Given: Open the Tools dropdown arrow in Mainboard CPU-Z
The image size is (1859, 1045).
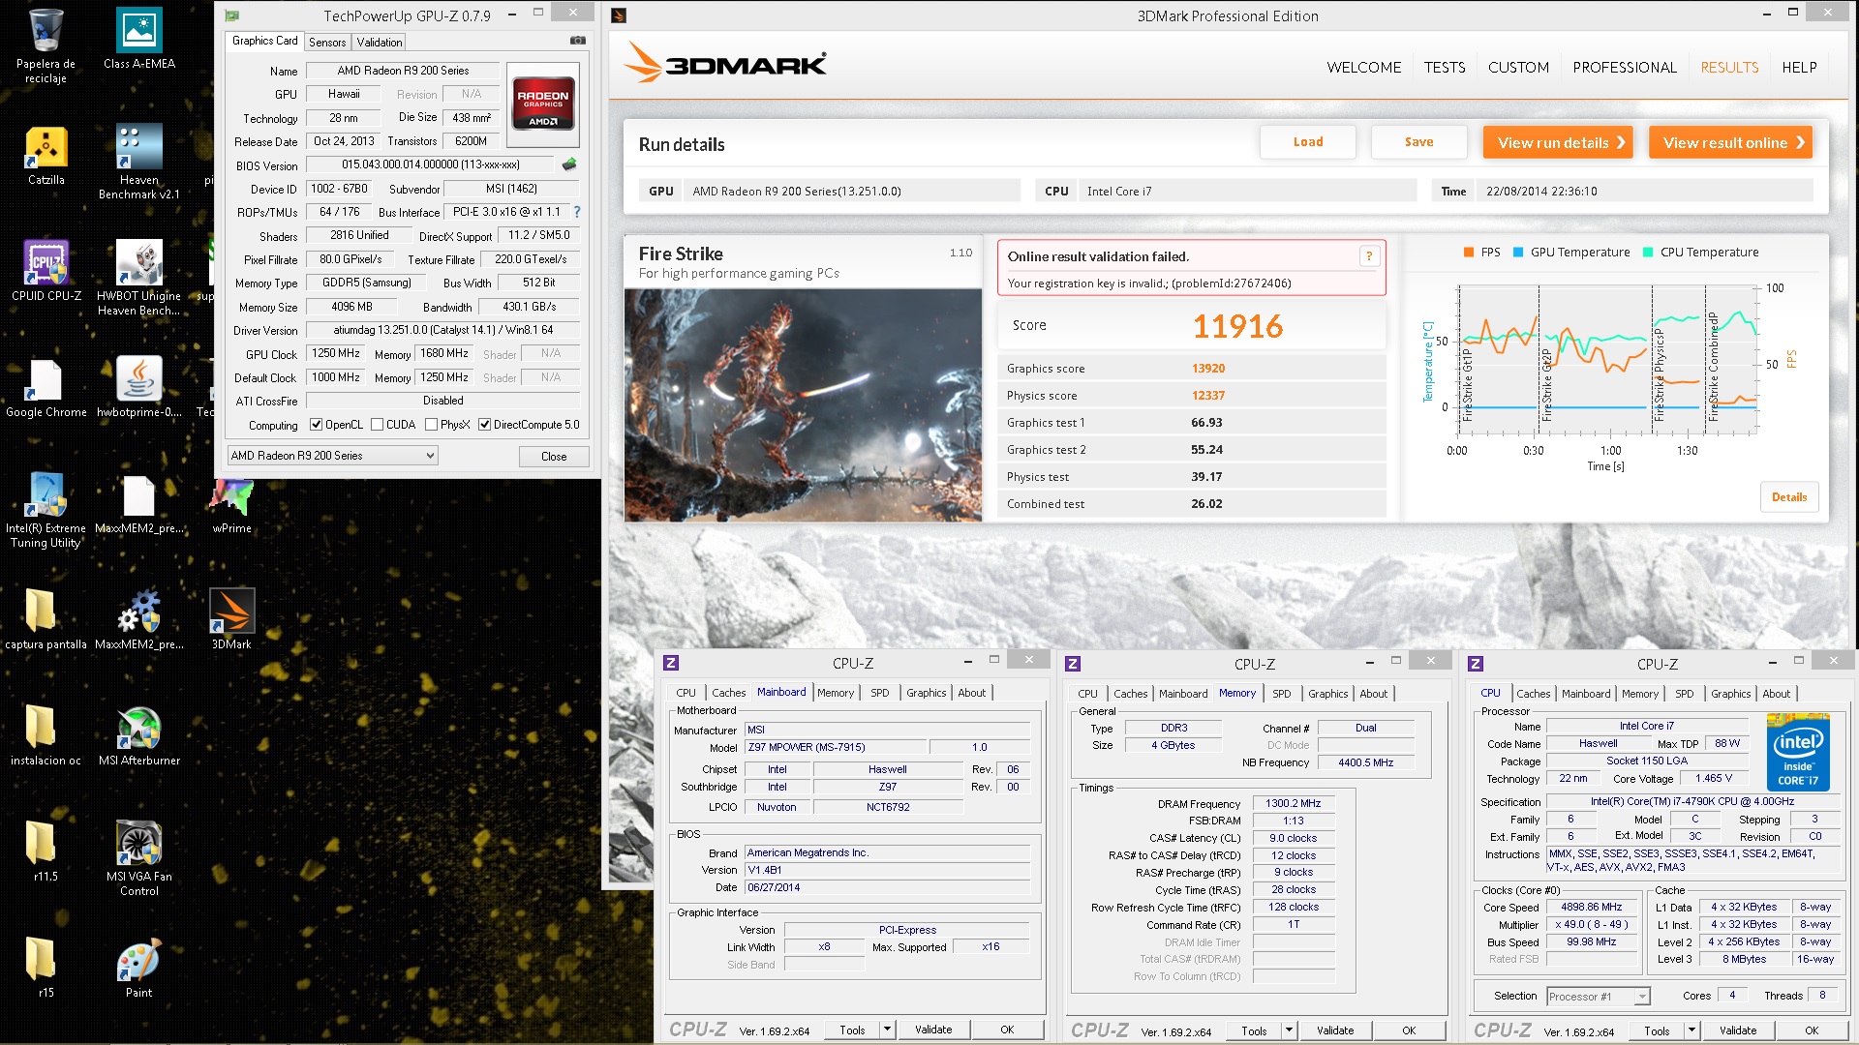Looking at the screenshot, I should [x=887, y=1030].
